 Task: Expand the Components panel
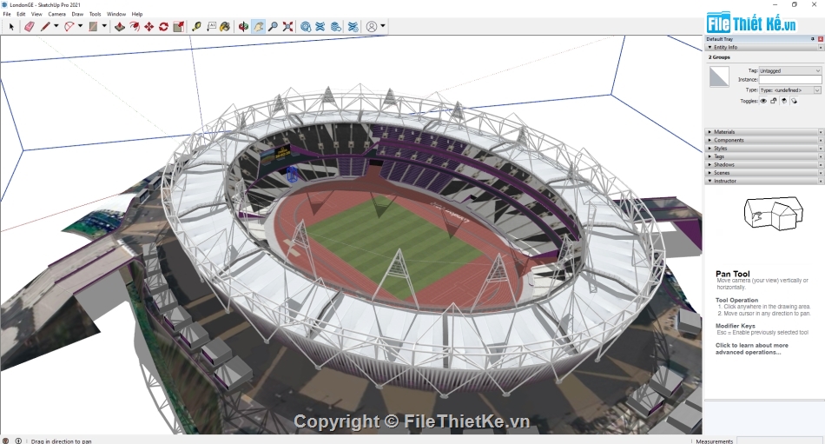click(x=709, y=140)
